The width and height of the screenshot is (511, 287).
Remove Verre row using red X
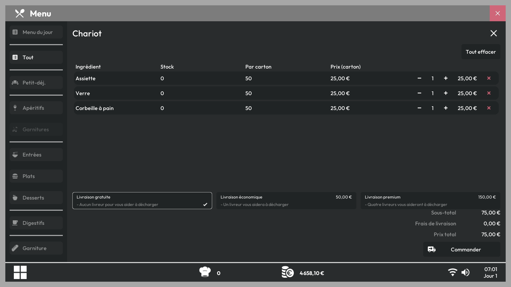coord(489,93)
